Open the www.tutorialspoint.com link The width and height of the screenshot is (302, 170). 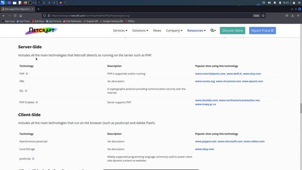210,74
